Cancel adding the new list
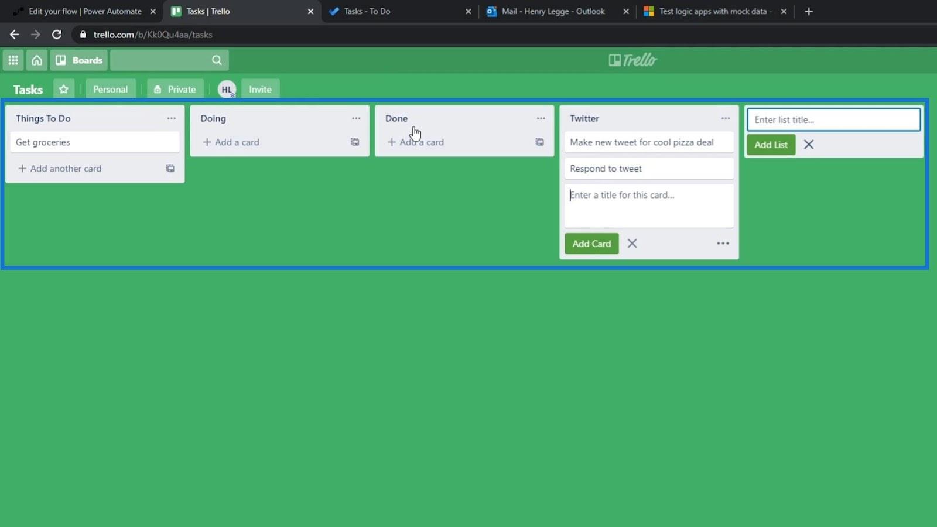This screenshot has width=937, height=527. (809, 145)
